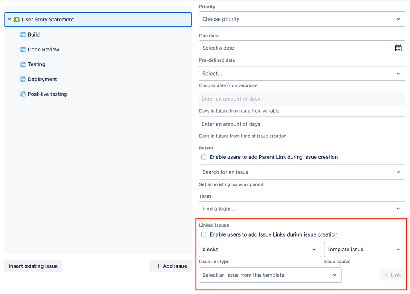
Task: Open the select an issue from template dropdown
Action: tap(270, 275)
